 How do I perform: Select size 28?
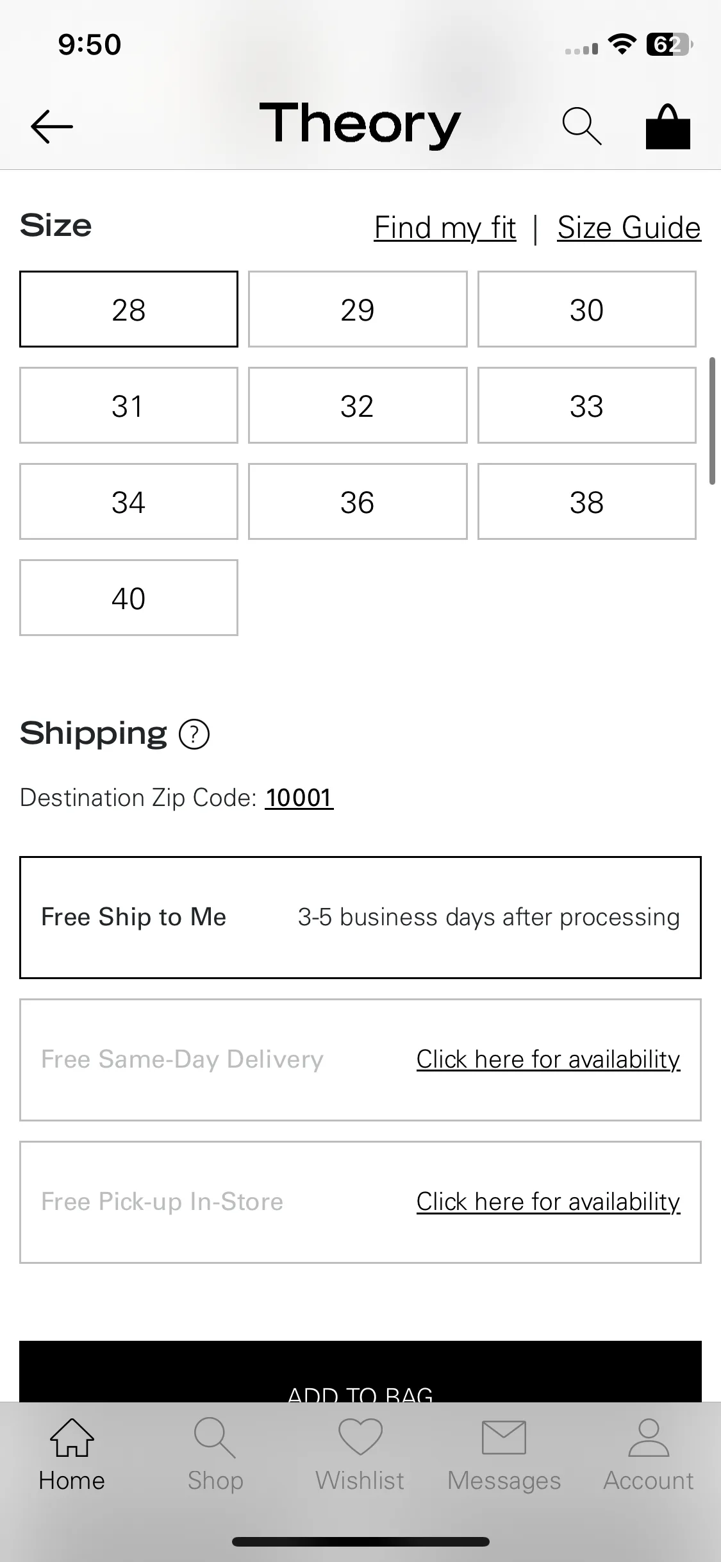click(129, 309)
